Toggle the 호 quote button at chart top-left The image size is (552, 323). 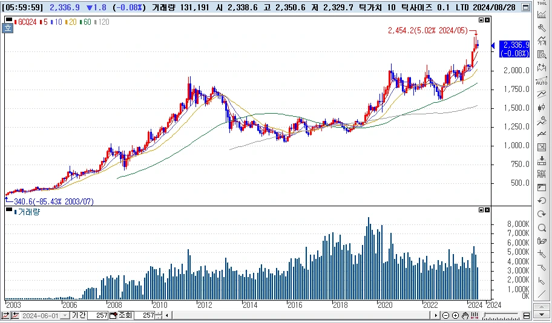point(8,28)
